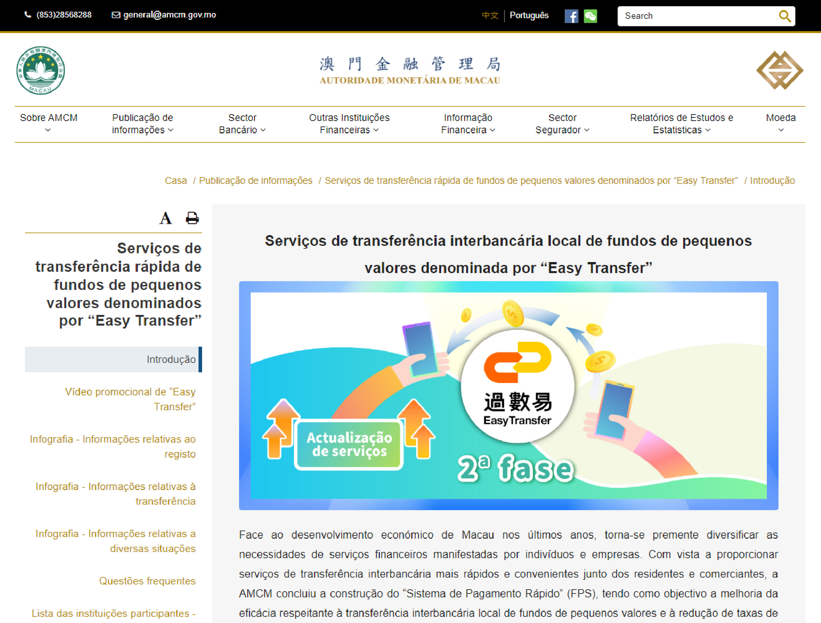Open Vídeo promocional de Easy Transfer link
821x623 pixels.
130,399
